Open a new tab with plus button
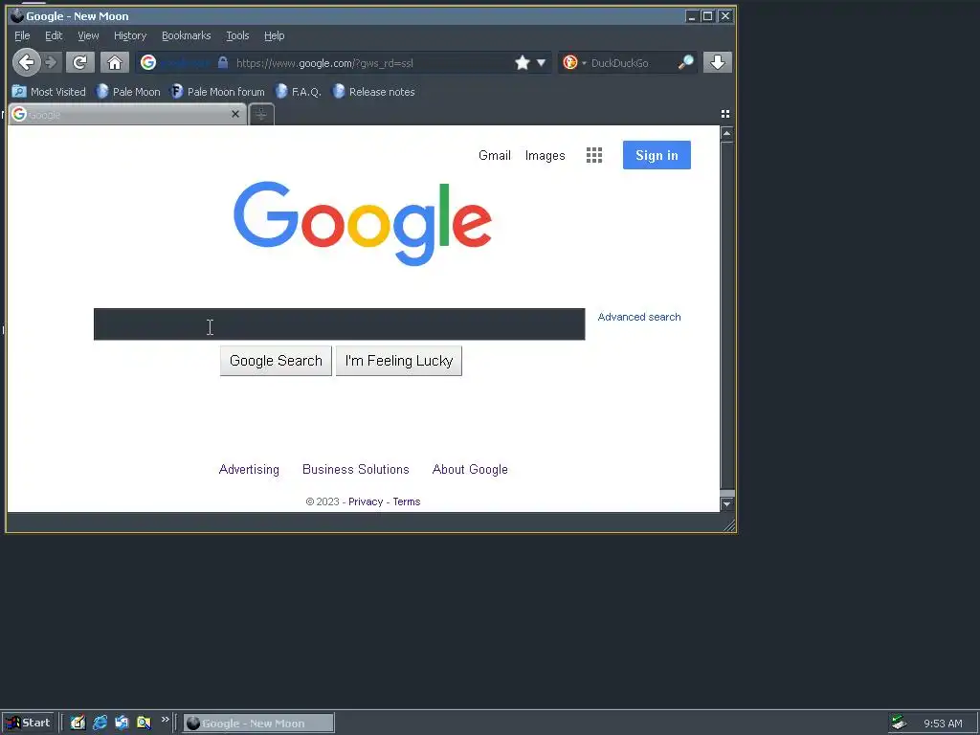980x735 pixels. [261, 115]
